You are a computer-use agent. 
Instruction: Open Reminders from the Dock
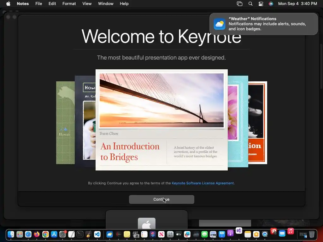click(144, 234)
